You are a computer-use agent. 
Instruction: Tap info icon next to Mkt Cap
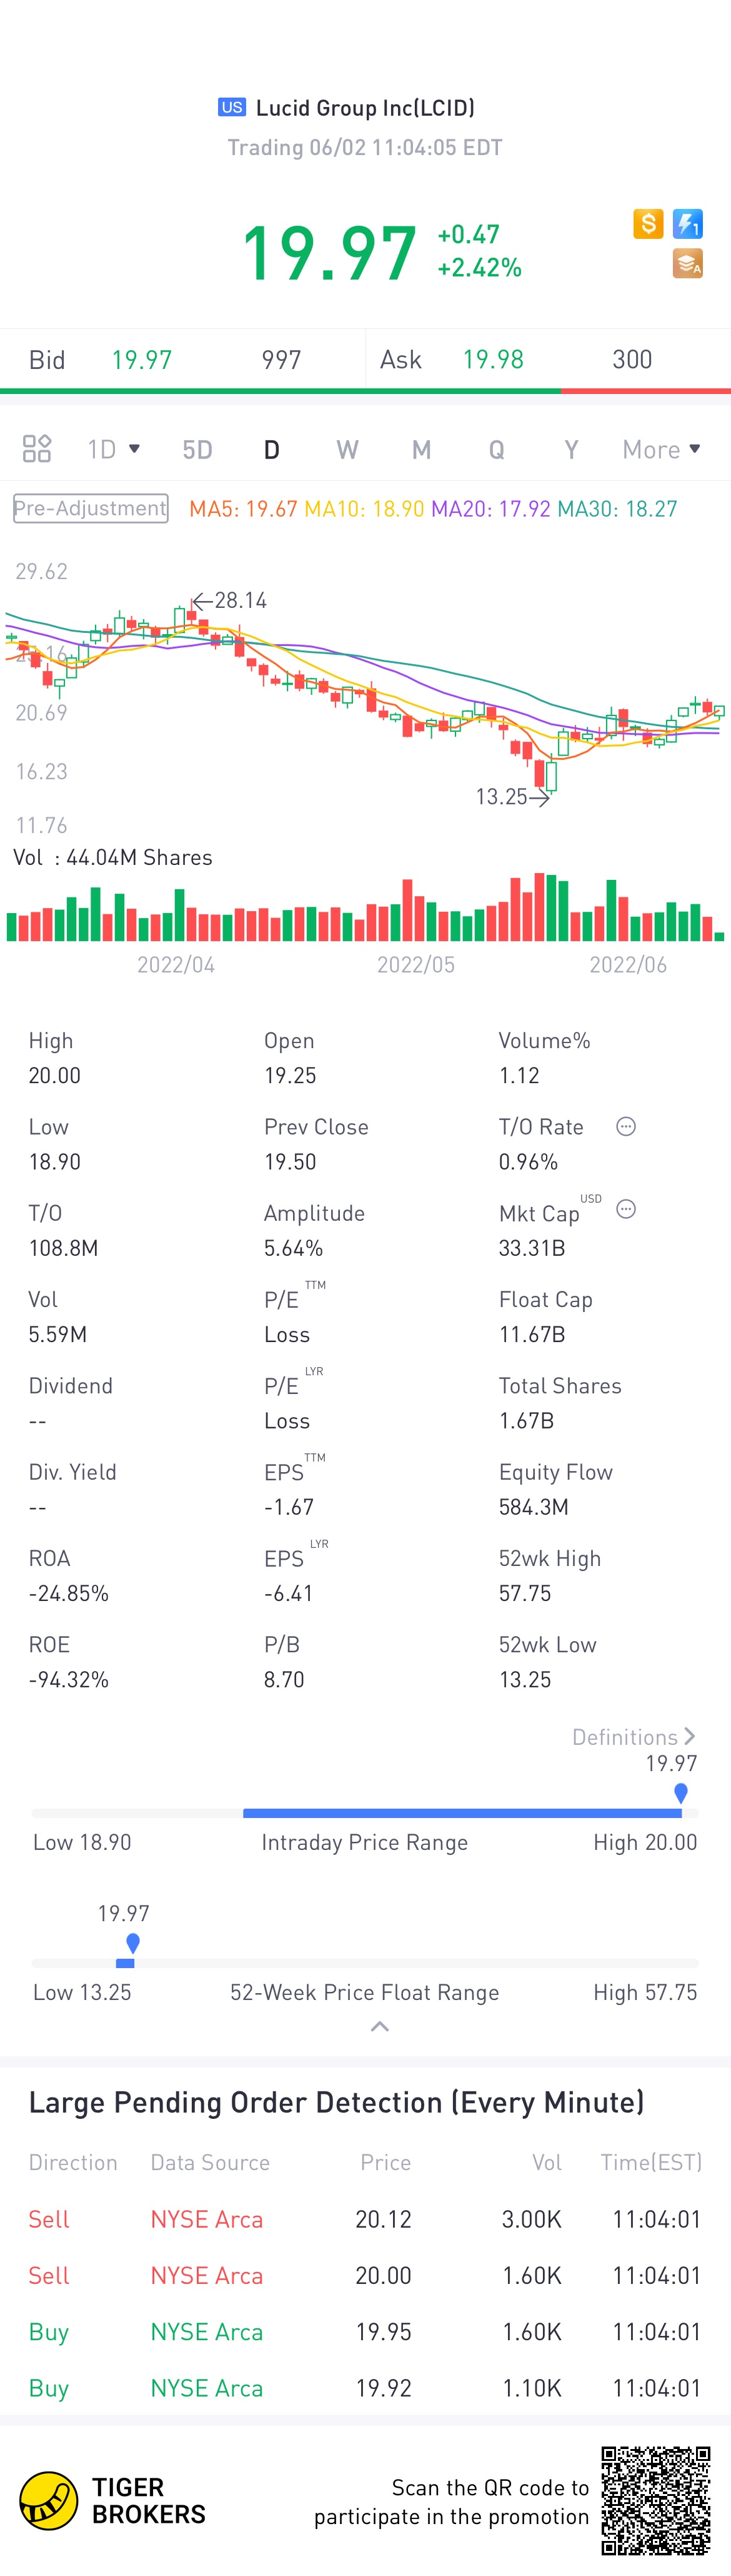[626, 1210]
